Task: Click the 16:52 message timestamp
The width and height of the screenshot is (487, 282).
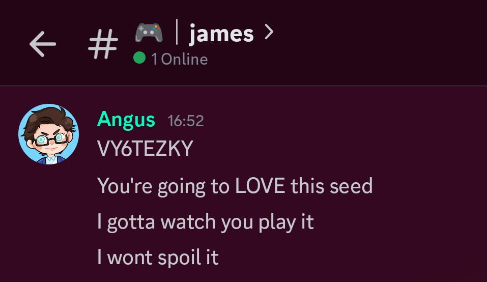Action: (186, 121)
